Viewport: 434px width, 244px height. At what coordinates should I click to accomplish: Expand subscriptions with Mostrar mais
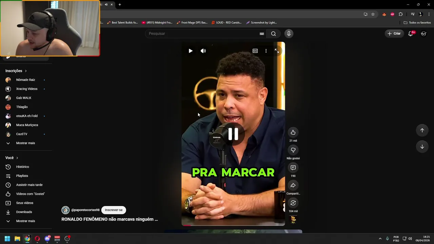26,143
